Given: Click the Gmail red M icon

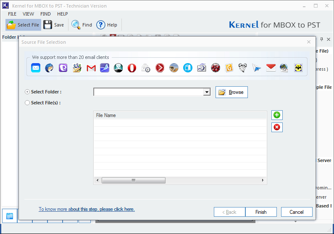Looking at the screenshot, I should [x=91, y=68].
